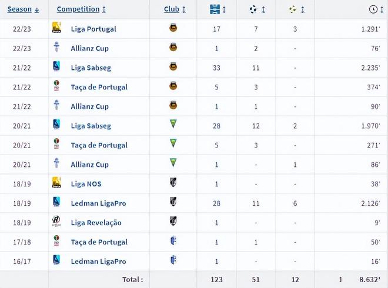Click the Liga NOS competition logo
This screenshot has width=388, height=288.
click(56, 184)
